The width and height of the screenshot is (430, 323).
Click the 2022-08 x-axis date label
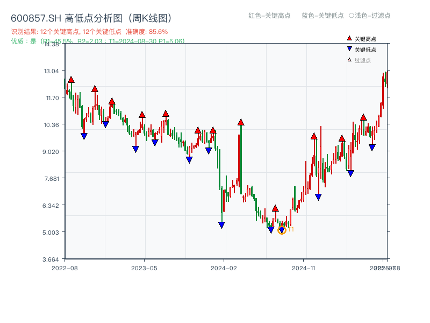[x=64, y=268]
